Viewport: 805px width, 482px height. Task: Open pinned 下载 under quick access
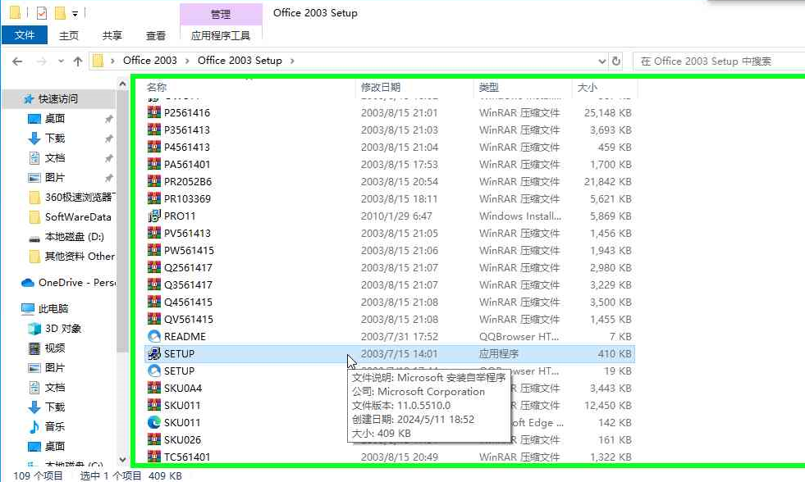54,138
